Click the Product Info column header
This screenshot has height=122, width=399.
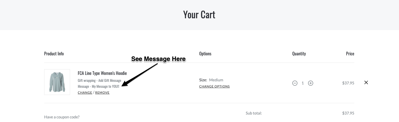[x=54, y=54]
